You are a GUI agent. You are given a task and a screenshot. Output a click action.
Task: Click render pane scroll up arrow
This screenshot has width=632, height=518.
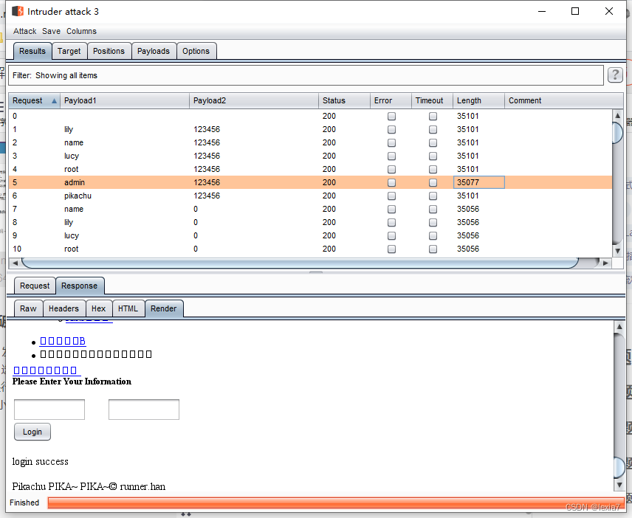click(x=619, y=327)
